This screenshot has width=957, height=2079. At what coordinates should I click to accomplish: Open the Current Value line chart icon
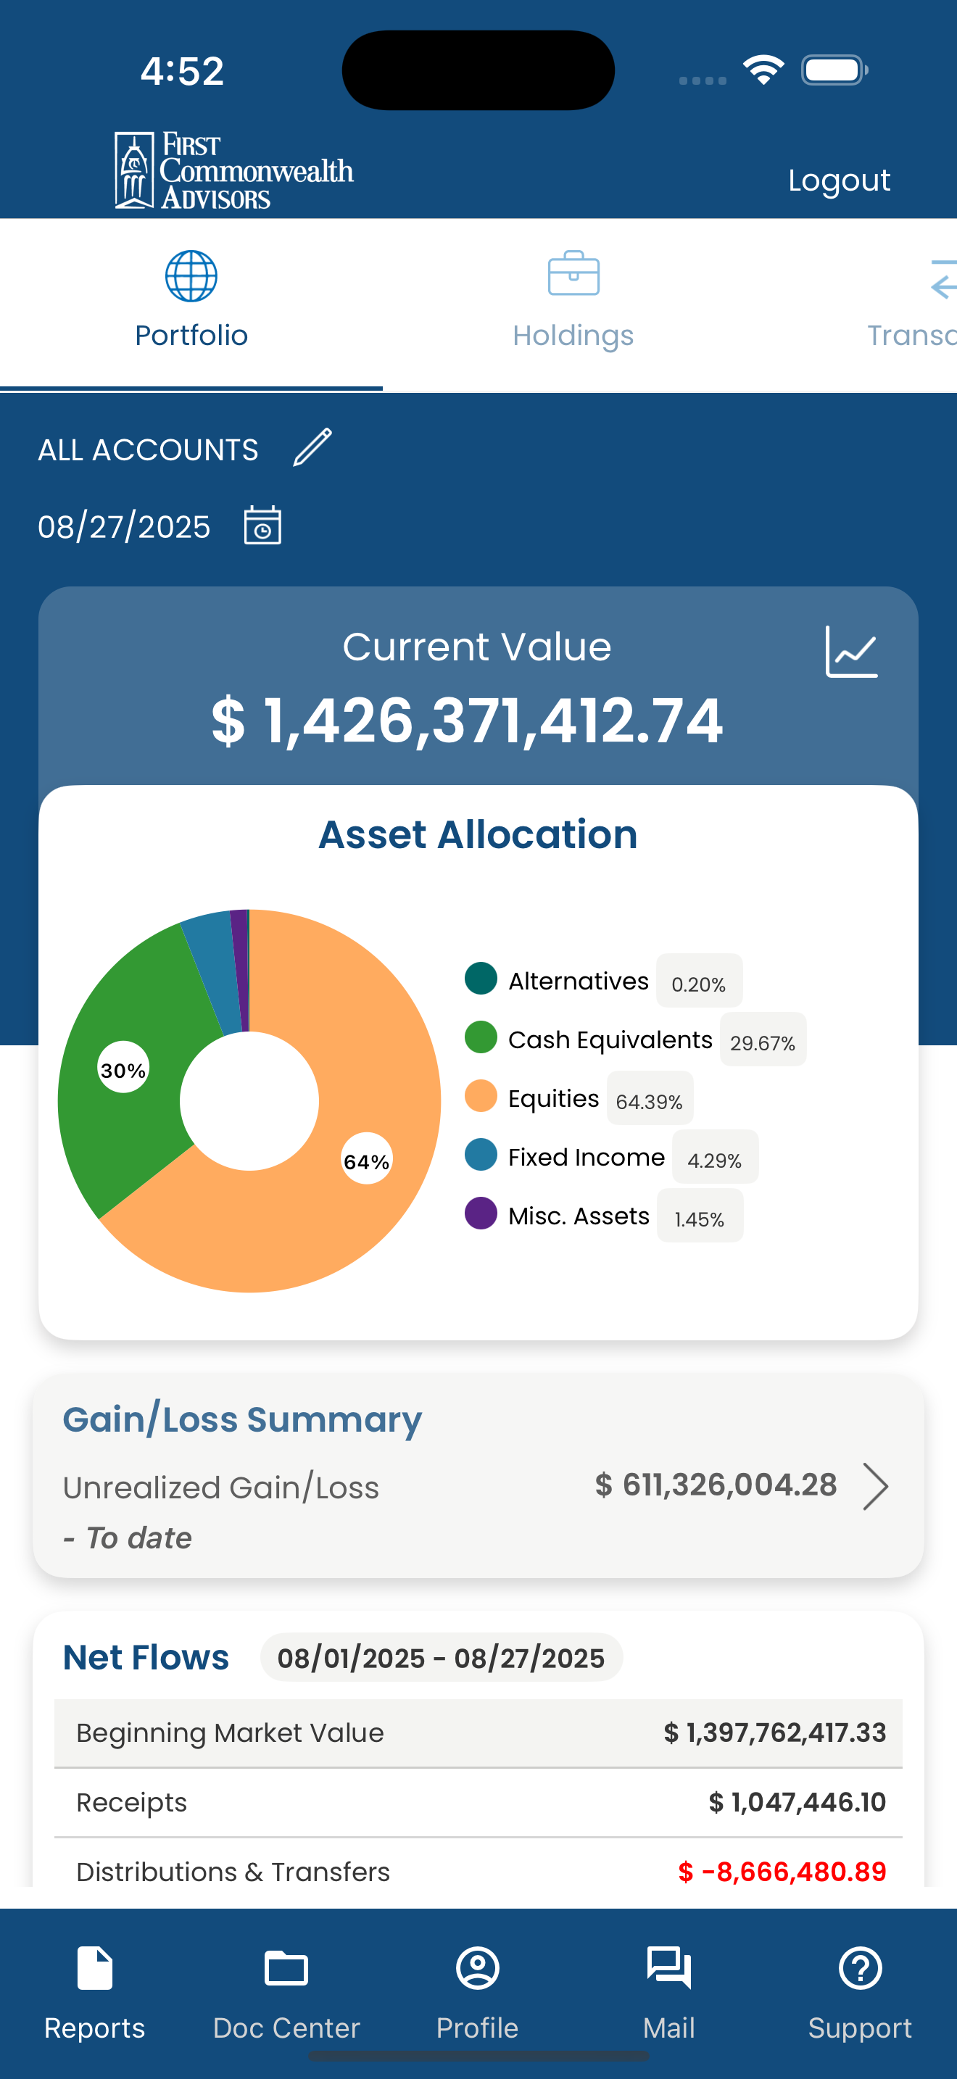click(851, 651)
